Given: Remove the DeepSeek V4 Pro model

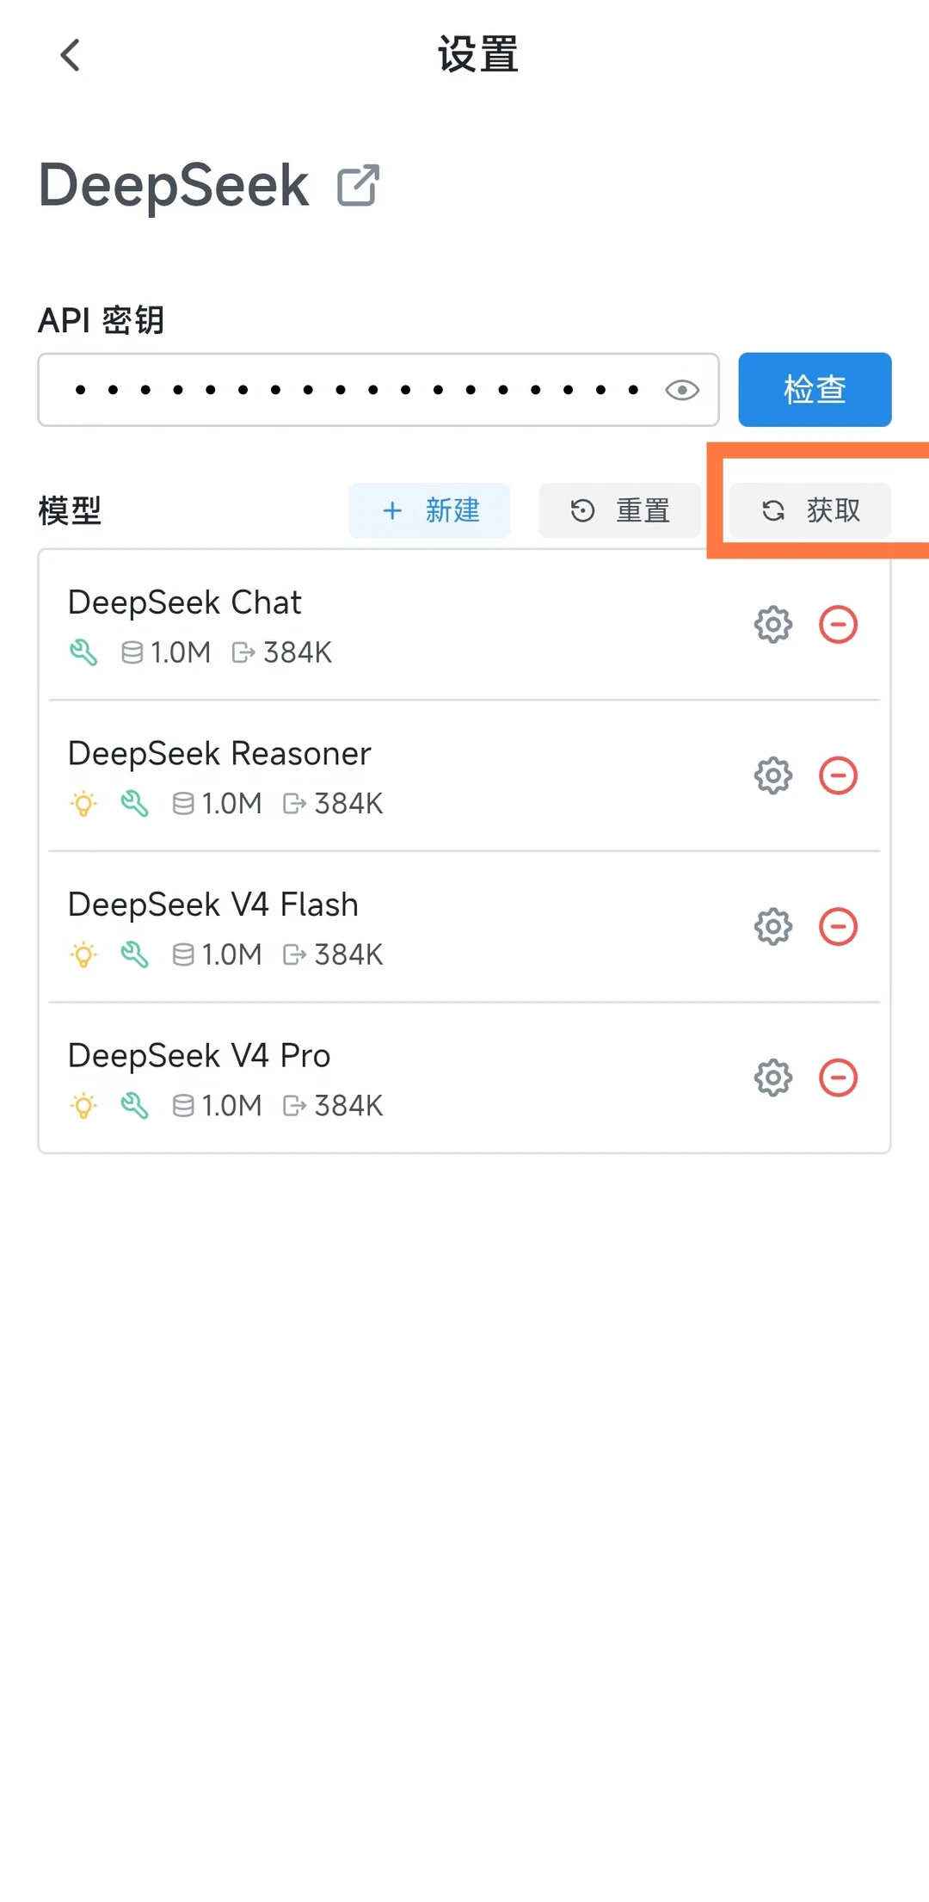Looking at the screenshot, I should pos(838,1078).
